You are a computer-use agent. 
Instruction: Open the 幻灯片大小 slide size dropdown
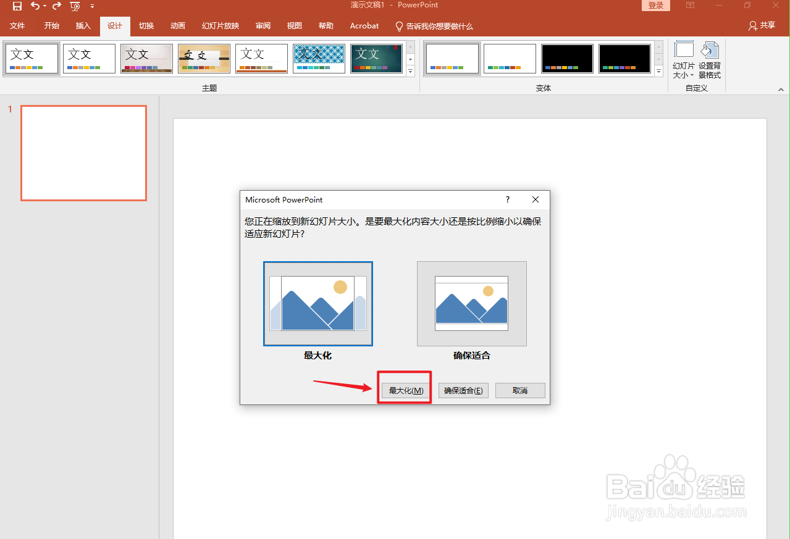[x=684, y=61]
